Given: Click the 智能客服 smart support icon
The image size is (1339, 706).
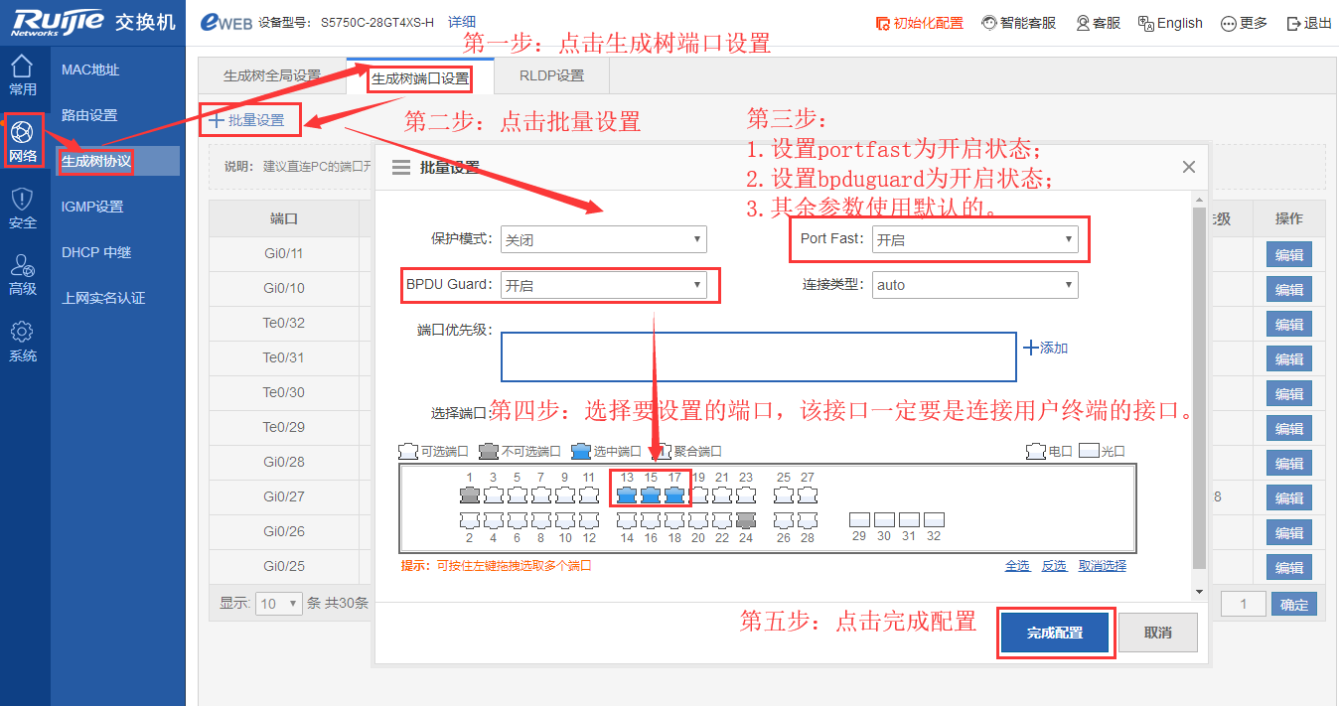Looking at the screenshot, I should click(989, 23).
